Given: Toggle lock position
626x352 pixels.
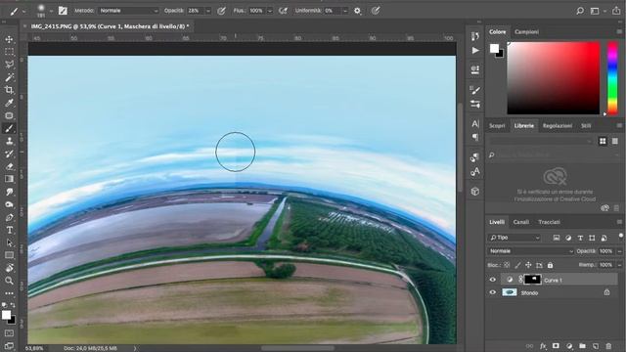Looking at the screenshot, I should pyautogui.click(x=528, y=265).
